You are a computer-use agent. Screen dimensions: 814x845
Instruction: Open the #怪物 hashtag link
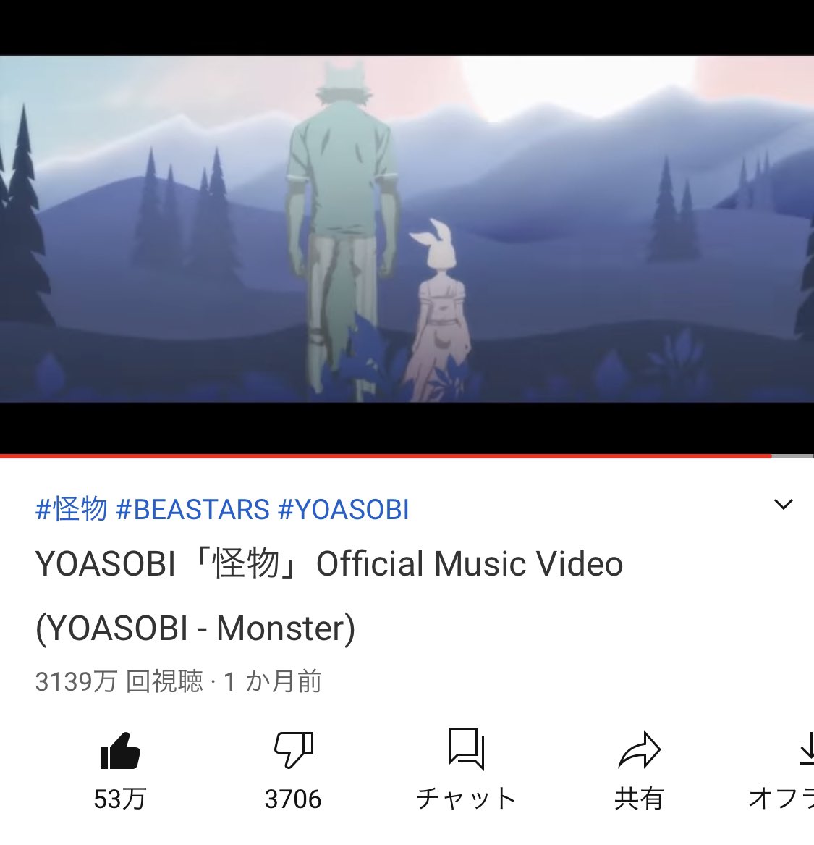point(72,509)
